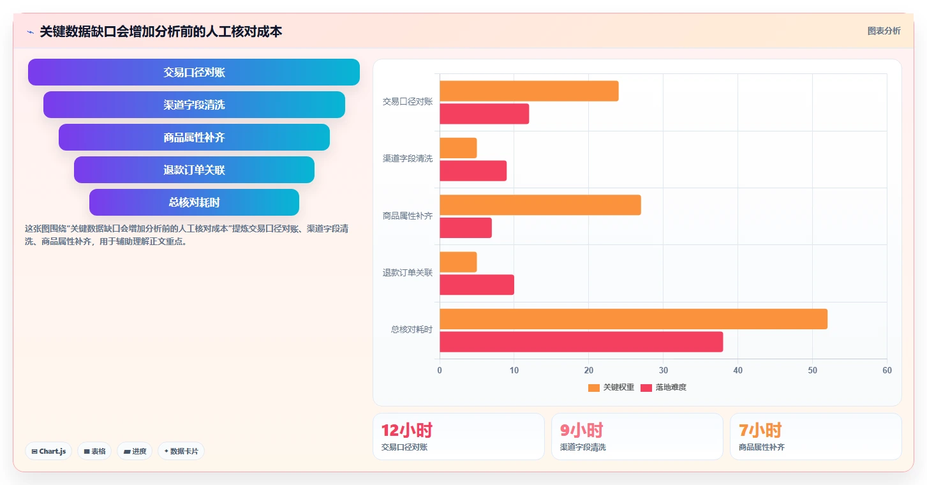927x485 pixels.
Task: Click the 表格 tag chip
Action: (x=94, y=451)
